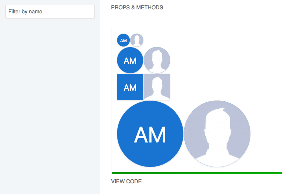Click the medium gray silhouette avatar
Screen dimensions: 282x194
157,60
